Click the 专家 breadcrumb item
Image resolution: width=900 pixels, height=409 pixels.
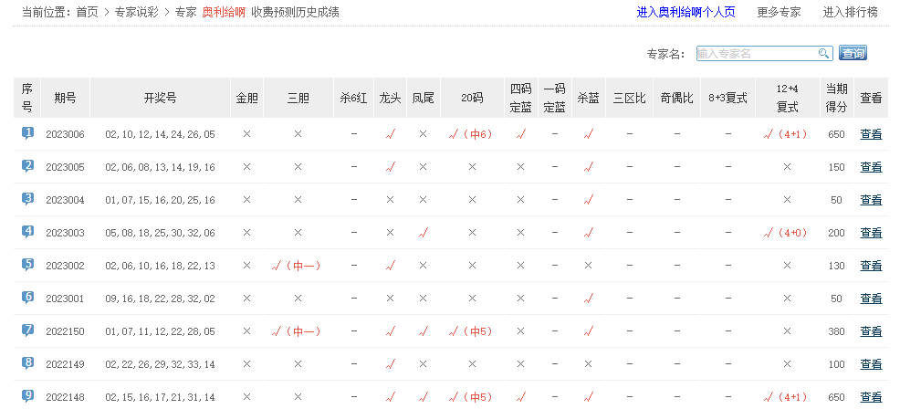(185, 12)
